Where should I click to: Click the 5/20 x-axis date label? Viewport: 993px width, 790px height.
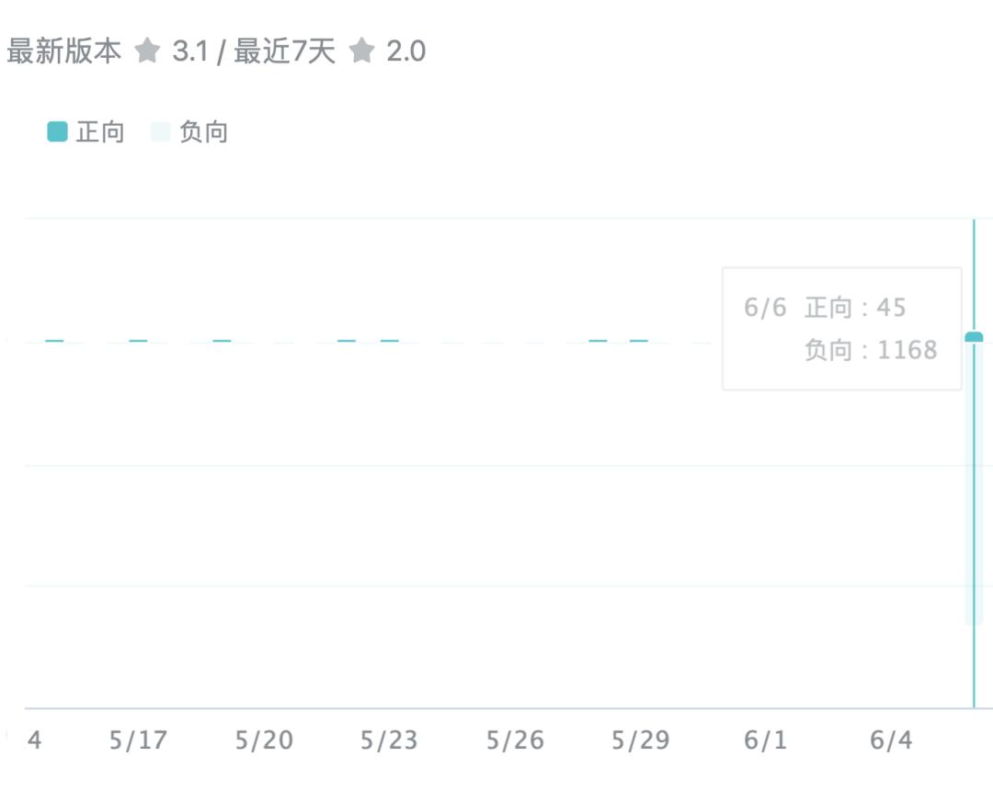point(264,740)
